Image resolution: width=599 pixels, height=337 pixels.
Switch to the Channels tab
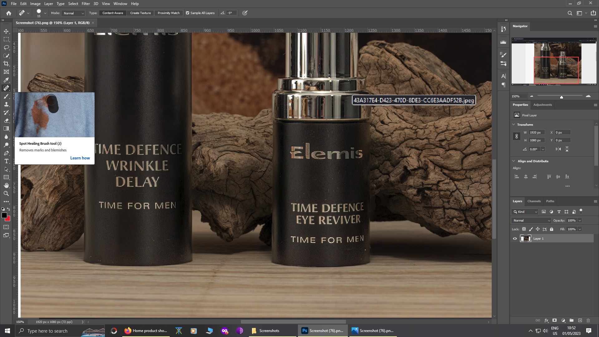tap(534, 201)
